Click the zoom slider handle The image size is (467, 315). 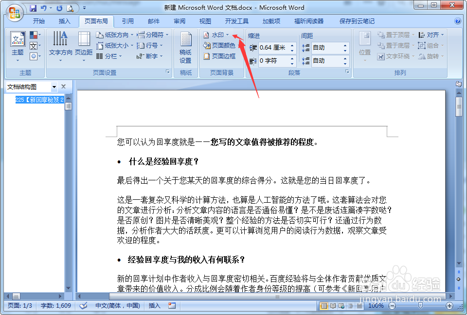pos(420,306)
